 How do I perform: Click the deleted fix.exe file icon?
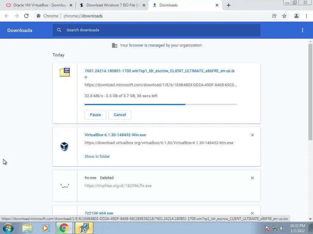(65, 186)
